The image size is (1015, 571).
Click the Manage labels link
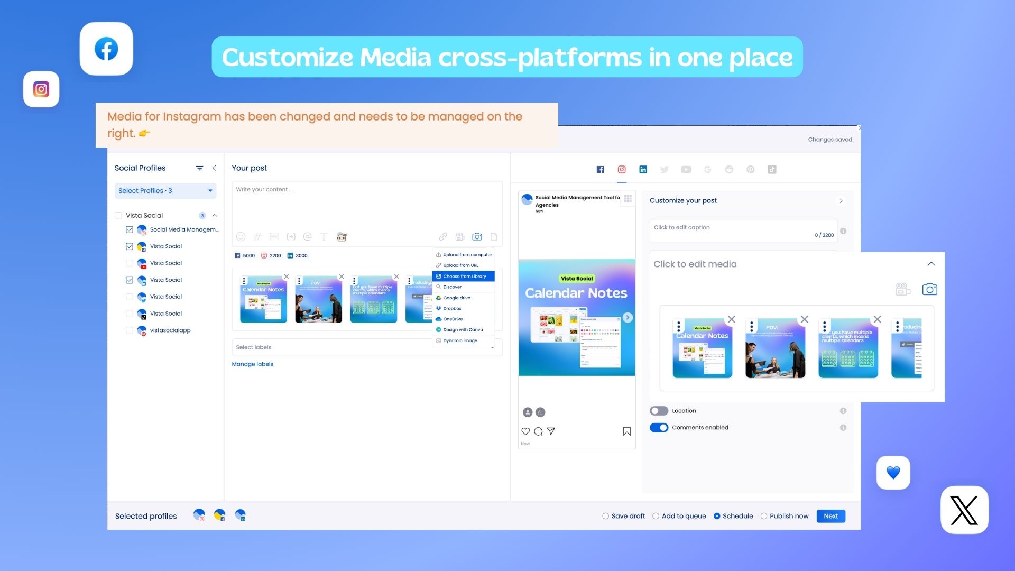click(252, 364)
